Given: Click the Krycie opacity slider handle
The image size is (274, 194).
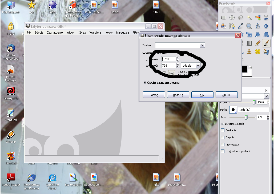Looking at the screenshot, I should 254,102.
